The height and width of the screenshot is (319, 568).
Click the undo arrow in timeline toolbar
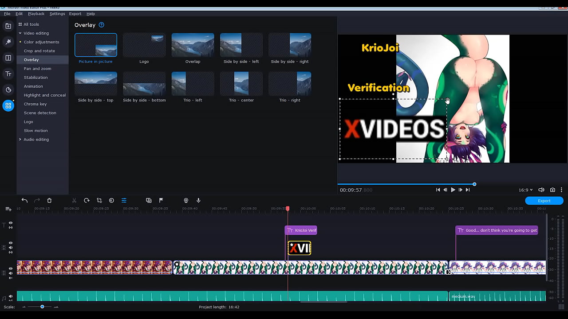24,201
